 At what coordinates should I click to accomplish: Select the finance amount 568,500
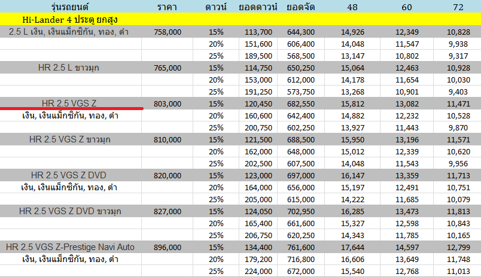click(x=301, y=56)
